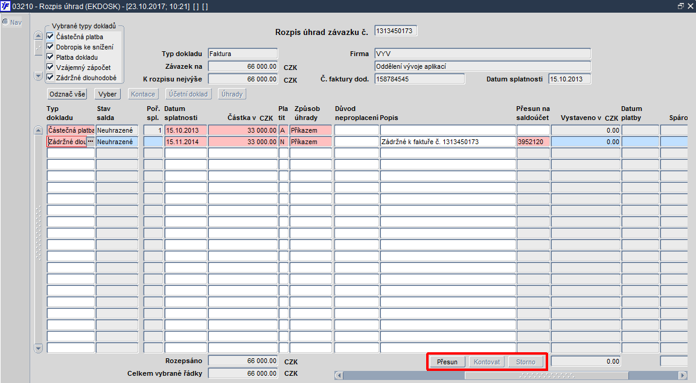
Task: Click table scroll up arrow
Action: (x=38, y=130)
